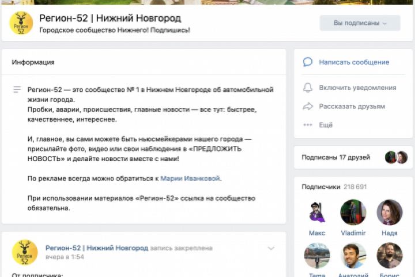Open the subscribed friends avatars

point(396,158)
